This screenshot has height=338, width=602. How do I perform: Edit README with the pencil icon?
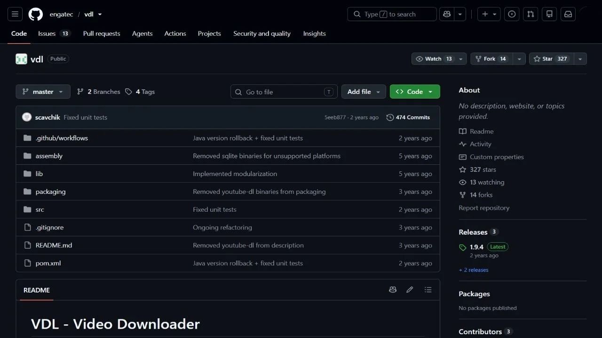(410, 290)
